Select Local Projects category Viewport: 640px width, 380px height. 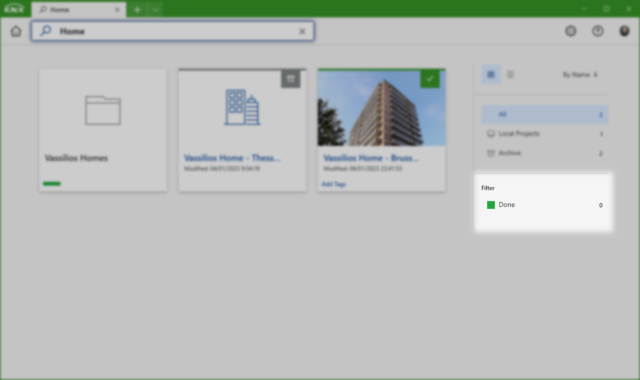(545, 134)
